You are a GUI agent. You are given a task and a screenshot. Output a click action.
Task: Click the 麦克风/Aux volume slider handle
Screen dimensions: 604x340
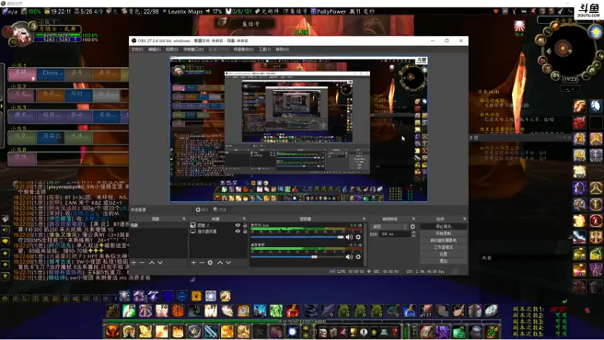341,237
